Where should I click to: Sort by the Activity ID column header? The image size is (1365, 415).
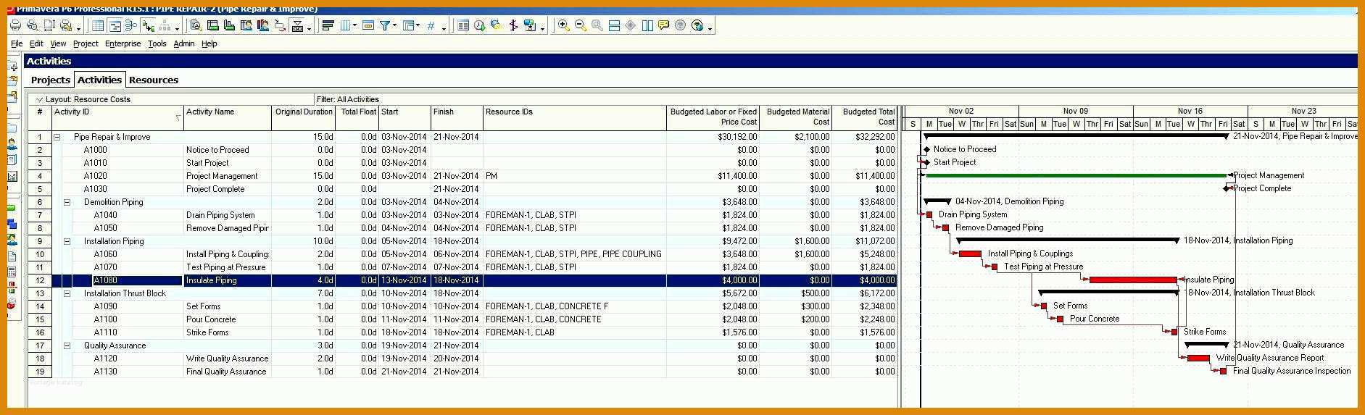pyautogui.click(x=117, y=117)
